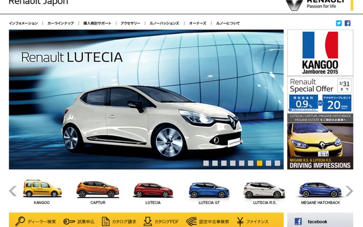Click the 3/31 deadline badge in Special Offer

pyautogui.click(x=344, y=86)
